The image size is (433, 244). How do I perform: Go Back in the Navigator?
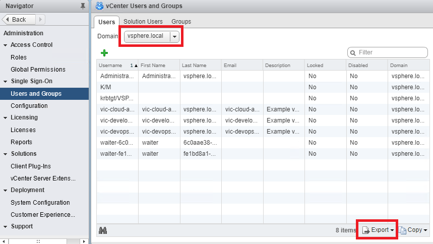click(19, 19)
